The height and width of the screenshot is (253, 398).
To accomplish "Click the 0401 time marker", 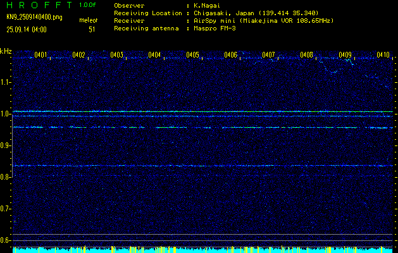I will coord(41,54).
